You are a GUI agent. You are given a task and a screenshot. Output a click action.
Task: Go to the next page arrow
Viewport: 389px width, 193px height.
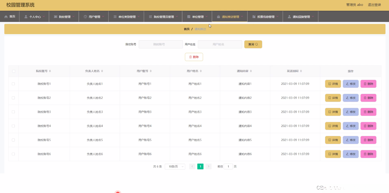pyautogui.click(x=209, y=166)
